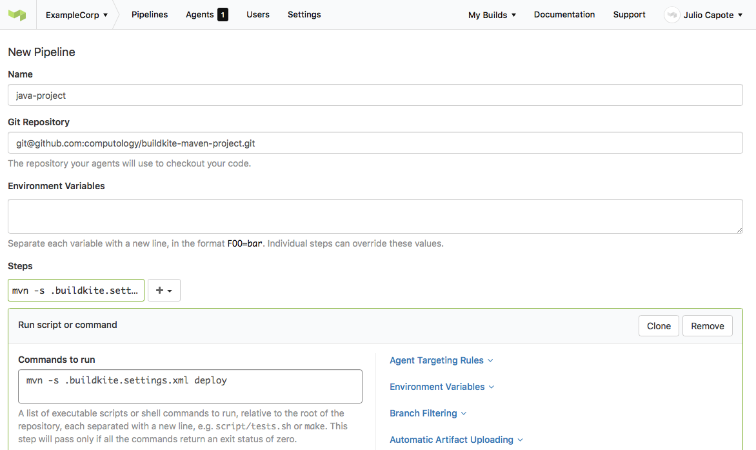Open the Documentation link
Viewport: 756px width, 450px height.
564,14
